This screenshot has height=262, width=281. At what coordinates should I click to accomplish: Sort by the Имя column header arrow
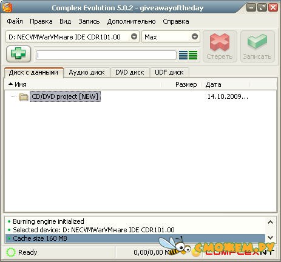tap(11, 84)
